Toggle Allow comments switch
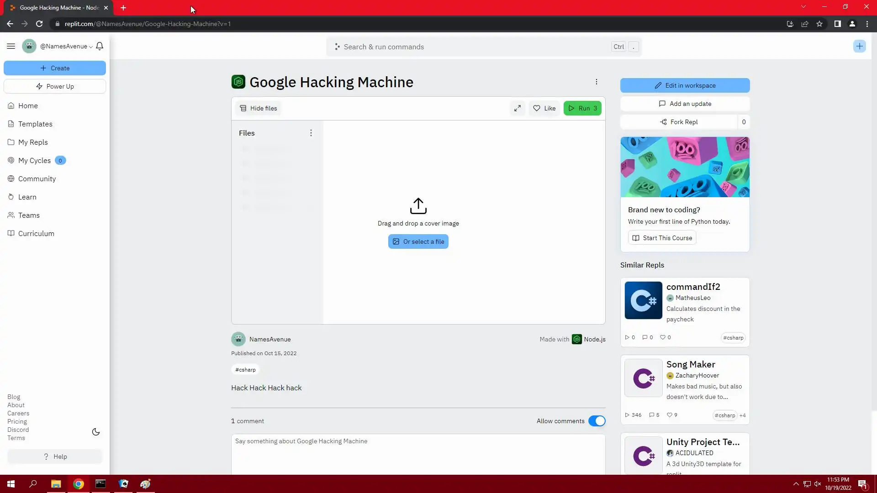 pos(597,421)
